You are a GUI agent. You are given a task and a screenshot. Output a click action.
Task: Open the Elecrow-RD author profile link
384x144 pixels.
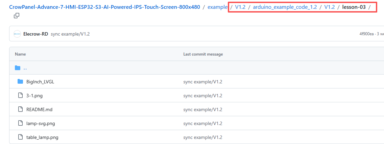(x=35, y=34)
